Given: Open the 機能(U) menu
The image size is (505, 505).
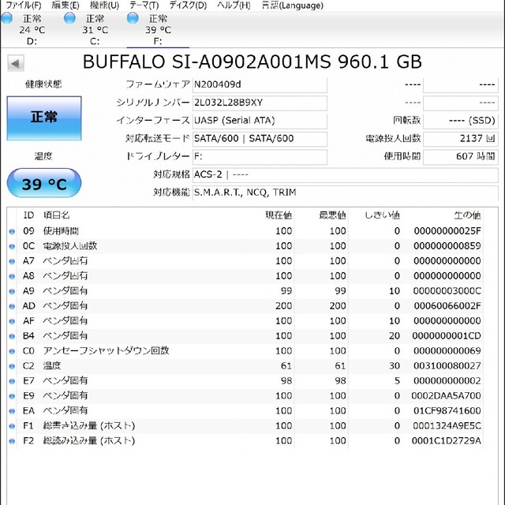Looking at the screenshot, I should click(104, 6).
